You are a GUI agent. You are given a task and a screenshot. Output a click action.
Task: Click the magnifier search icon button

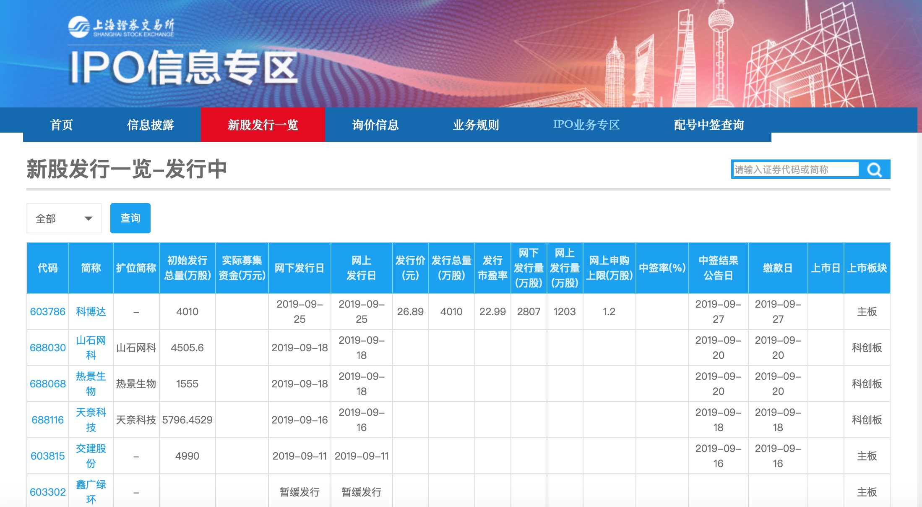(x=874, y=170)
